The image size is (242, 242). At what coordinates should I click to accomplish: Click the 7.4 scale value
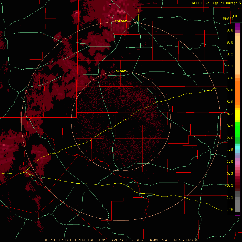pos(230,66)
